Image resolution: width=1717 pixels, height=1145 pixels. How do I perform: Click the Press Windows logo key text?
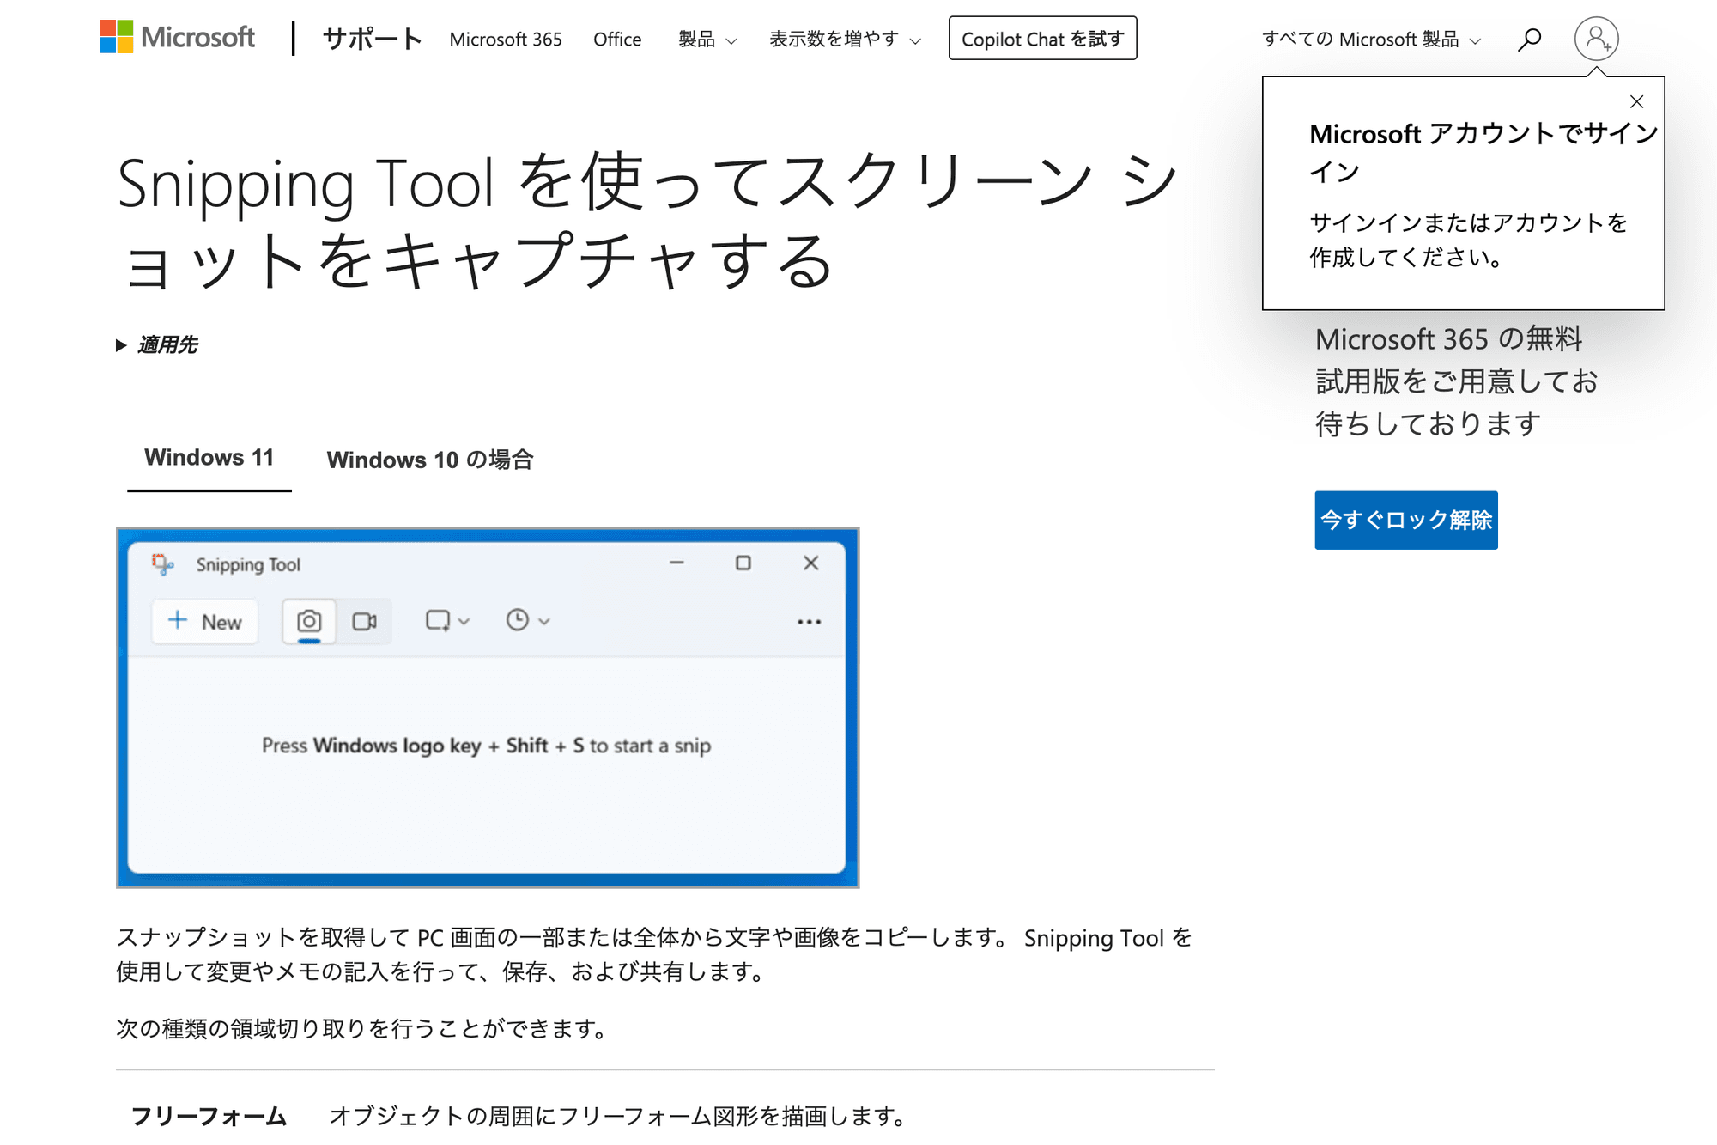click(486, 746)
